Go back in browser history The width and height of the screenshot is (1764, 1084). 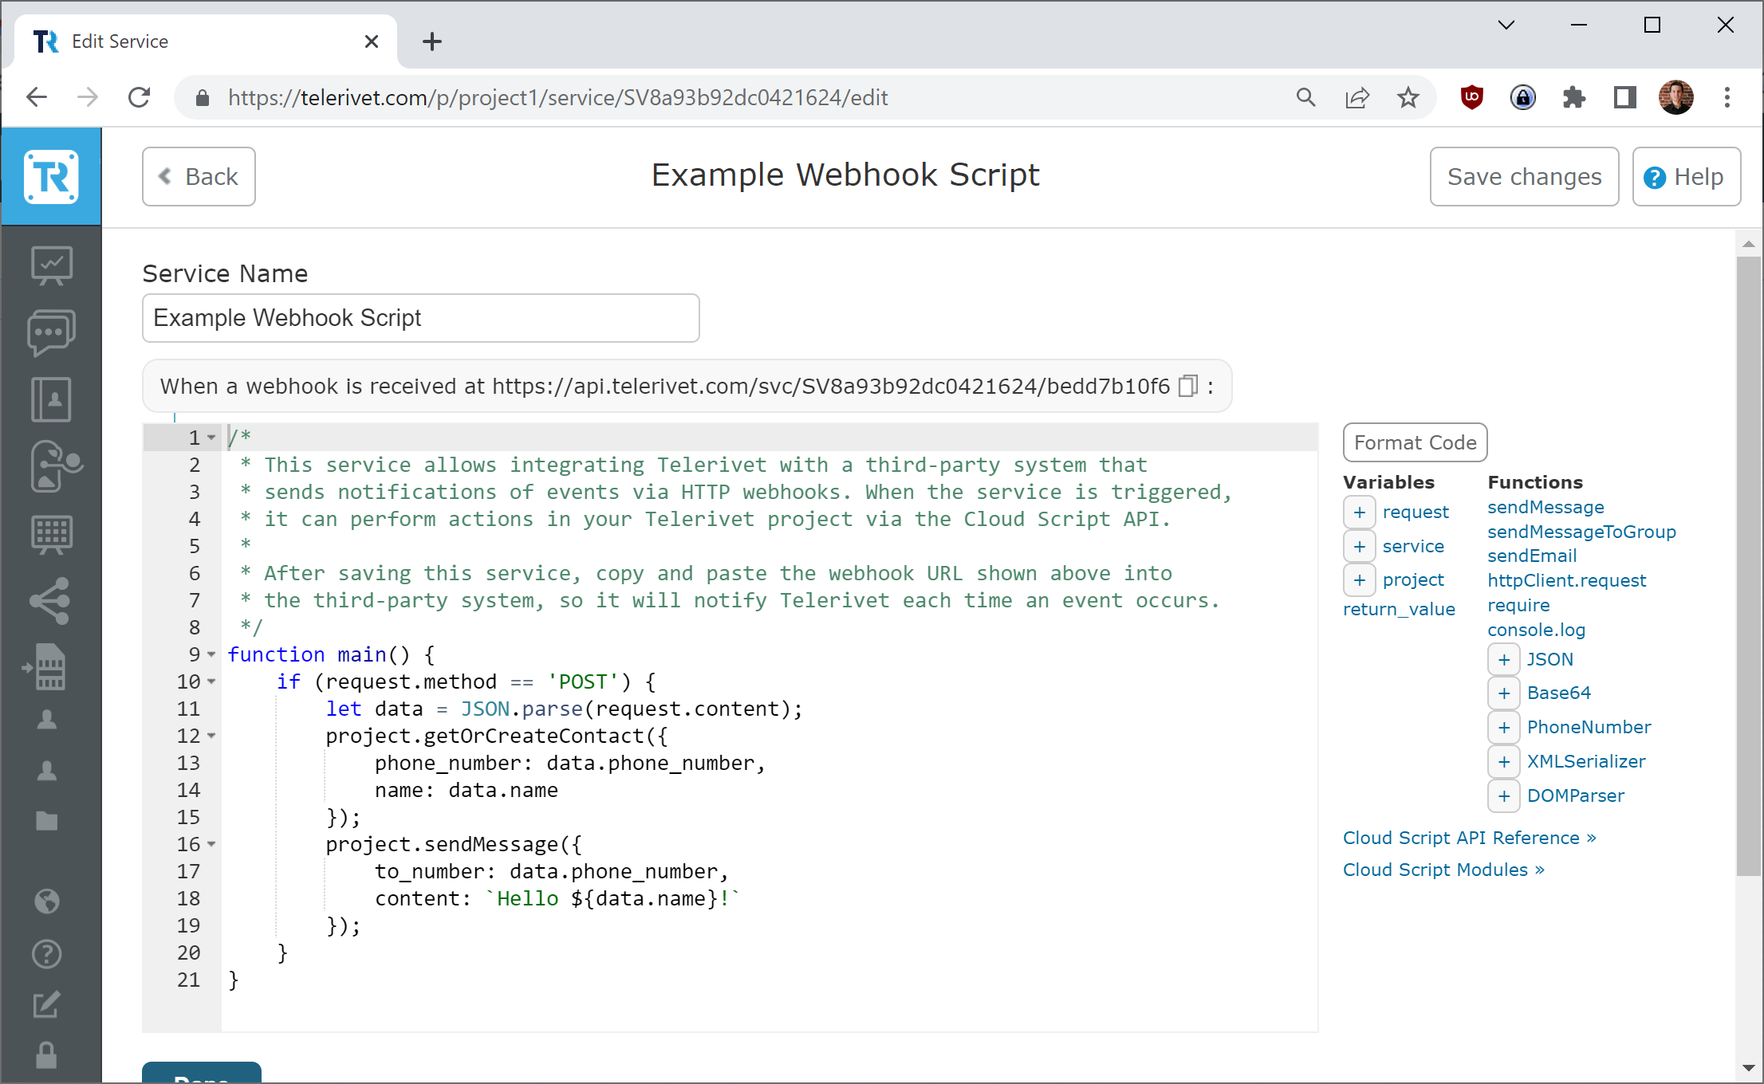pos(37,97)
